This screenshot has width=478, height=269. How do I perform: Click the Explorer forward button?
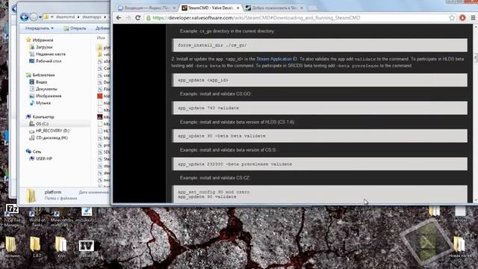click(34, 17)
